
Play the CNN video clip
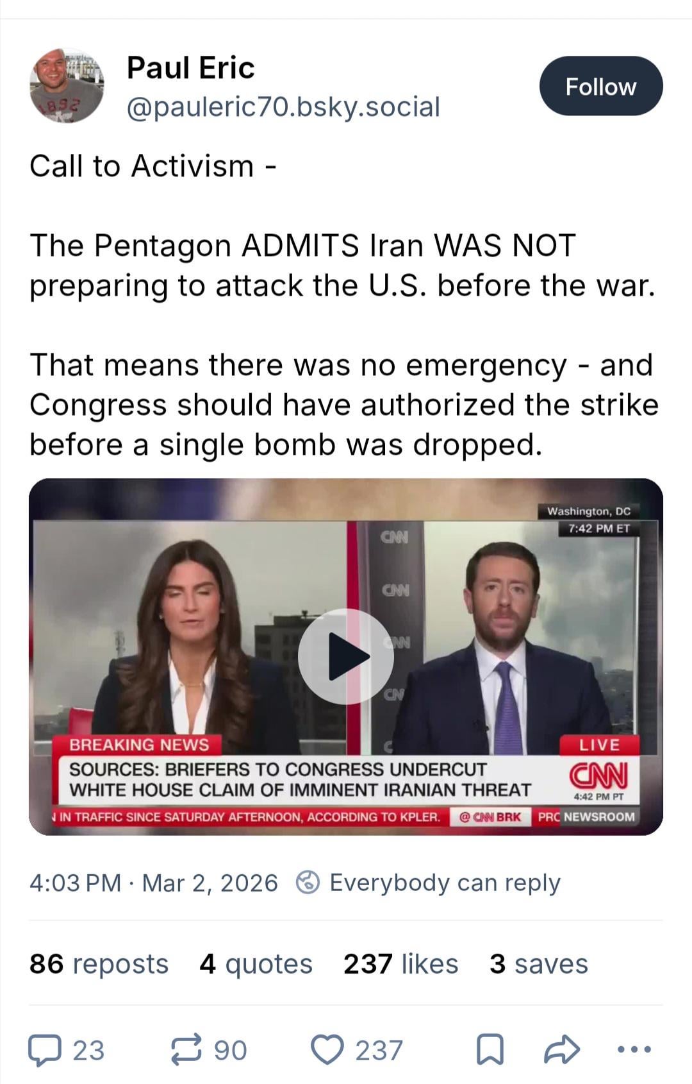pyautogui.click(x=346, y=656)
